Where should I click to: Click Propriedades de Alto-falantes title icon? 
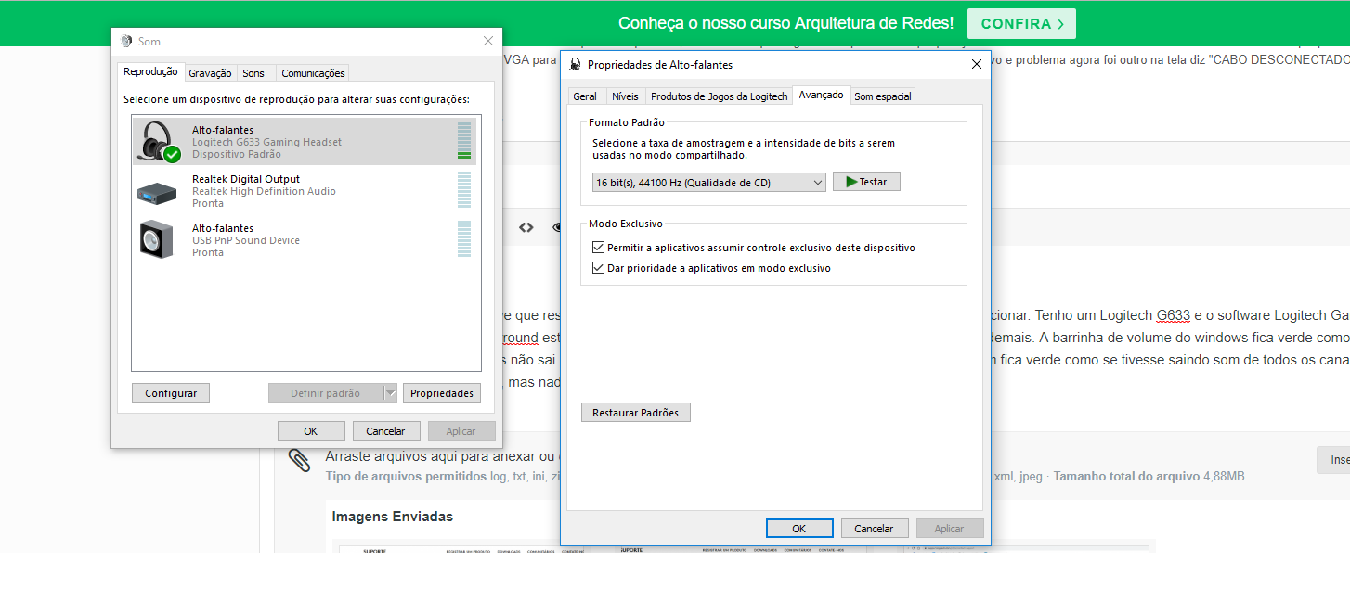click(x=576, y=65)
